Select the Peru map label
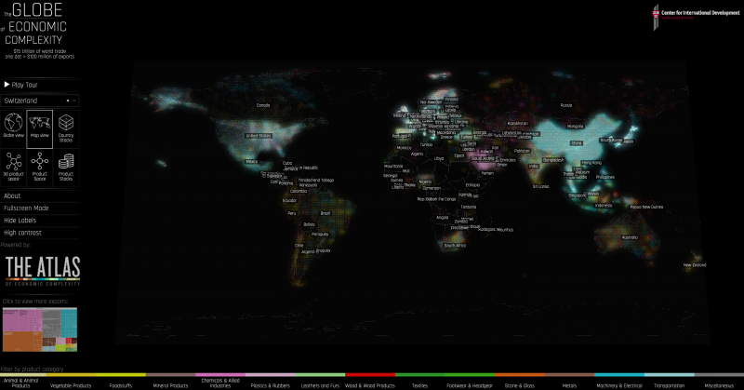 tap(292, 213)
